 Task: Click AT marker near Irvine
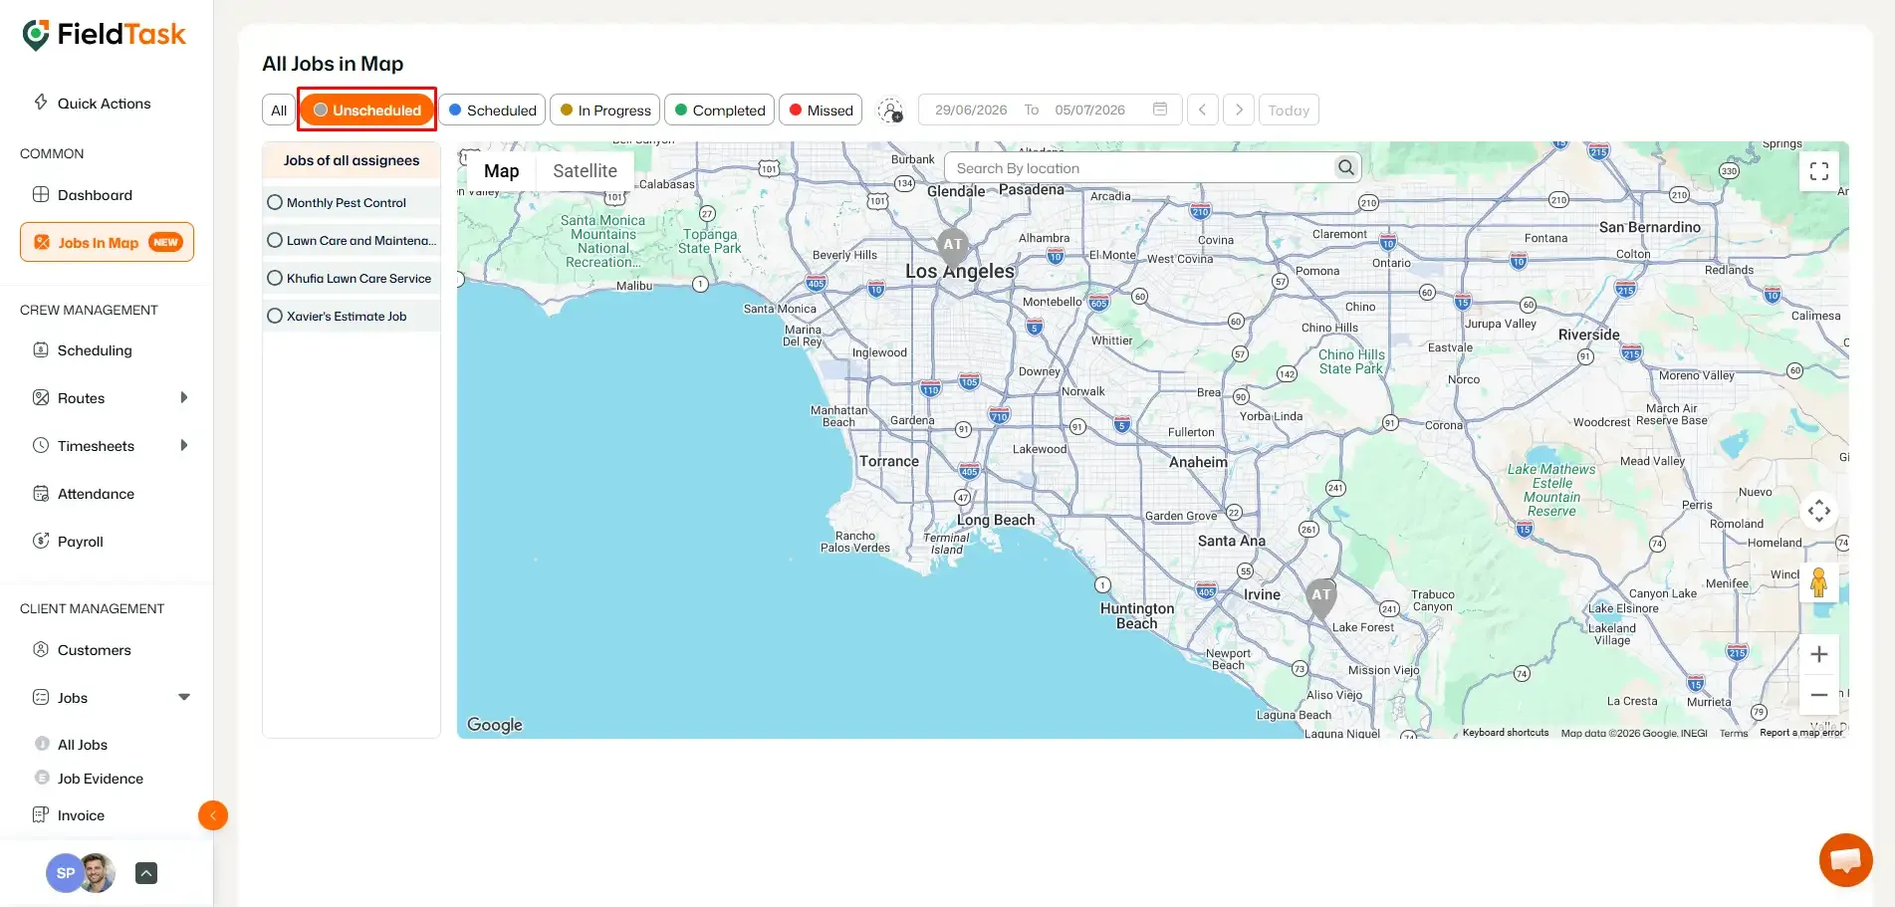[1321, 598]
